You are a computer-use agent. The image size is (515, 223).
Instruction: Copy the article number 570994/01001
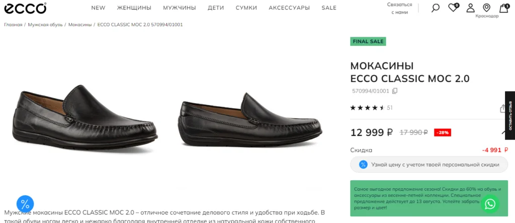[x=395, y=91]
